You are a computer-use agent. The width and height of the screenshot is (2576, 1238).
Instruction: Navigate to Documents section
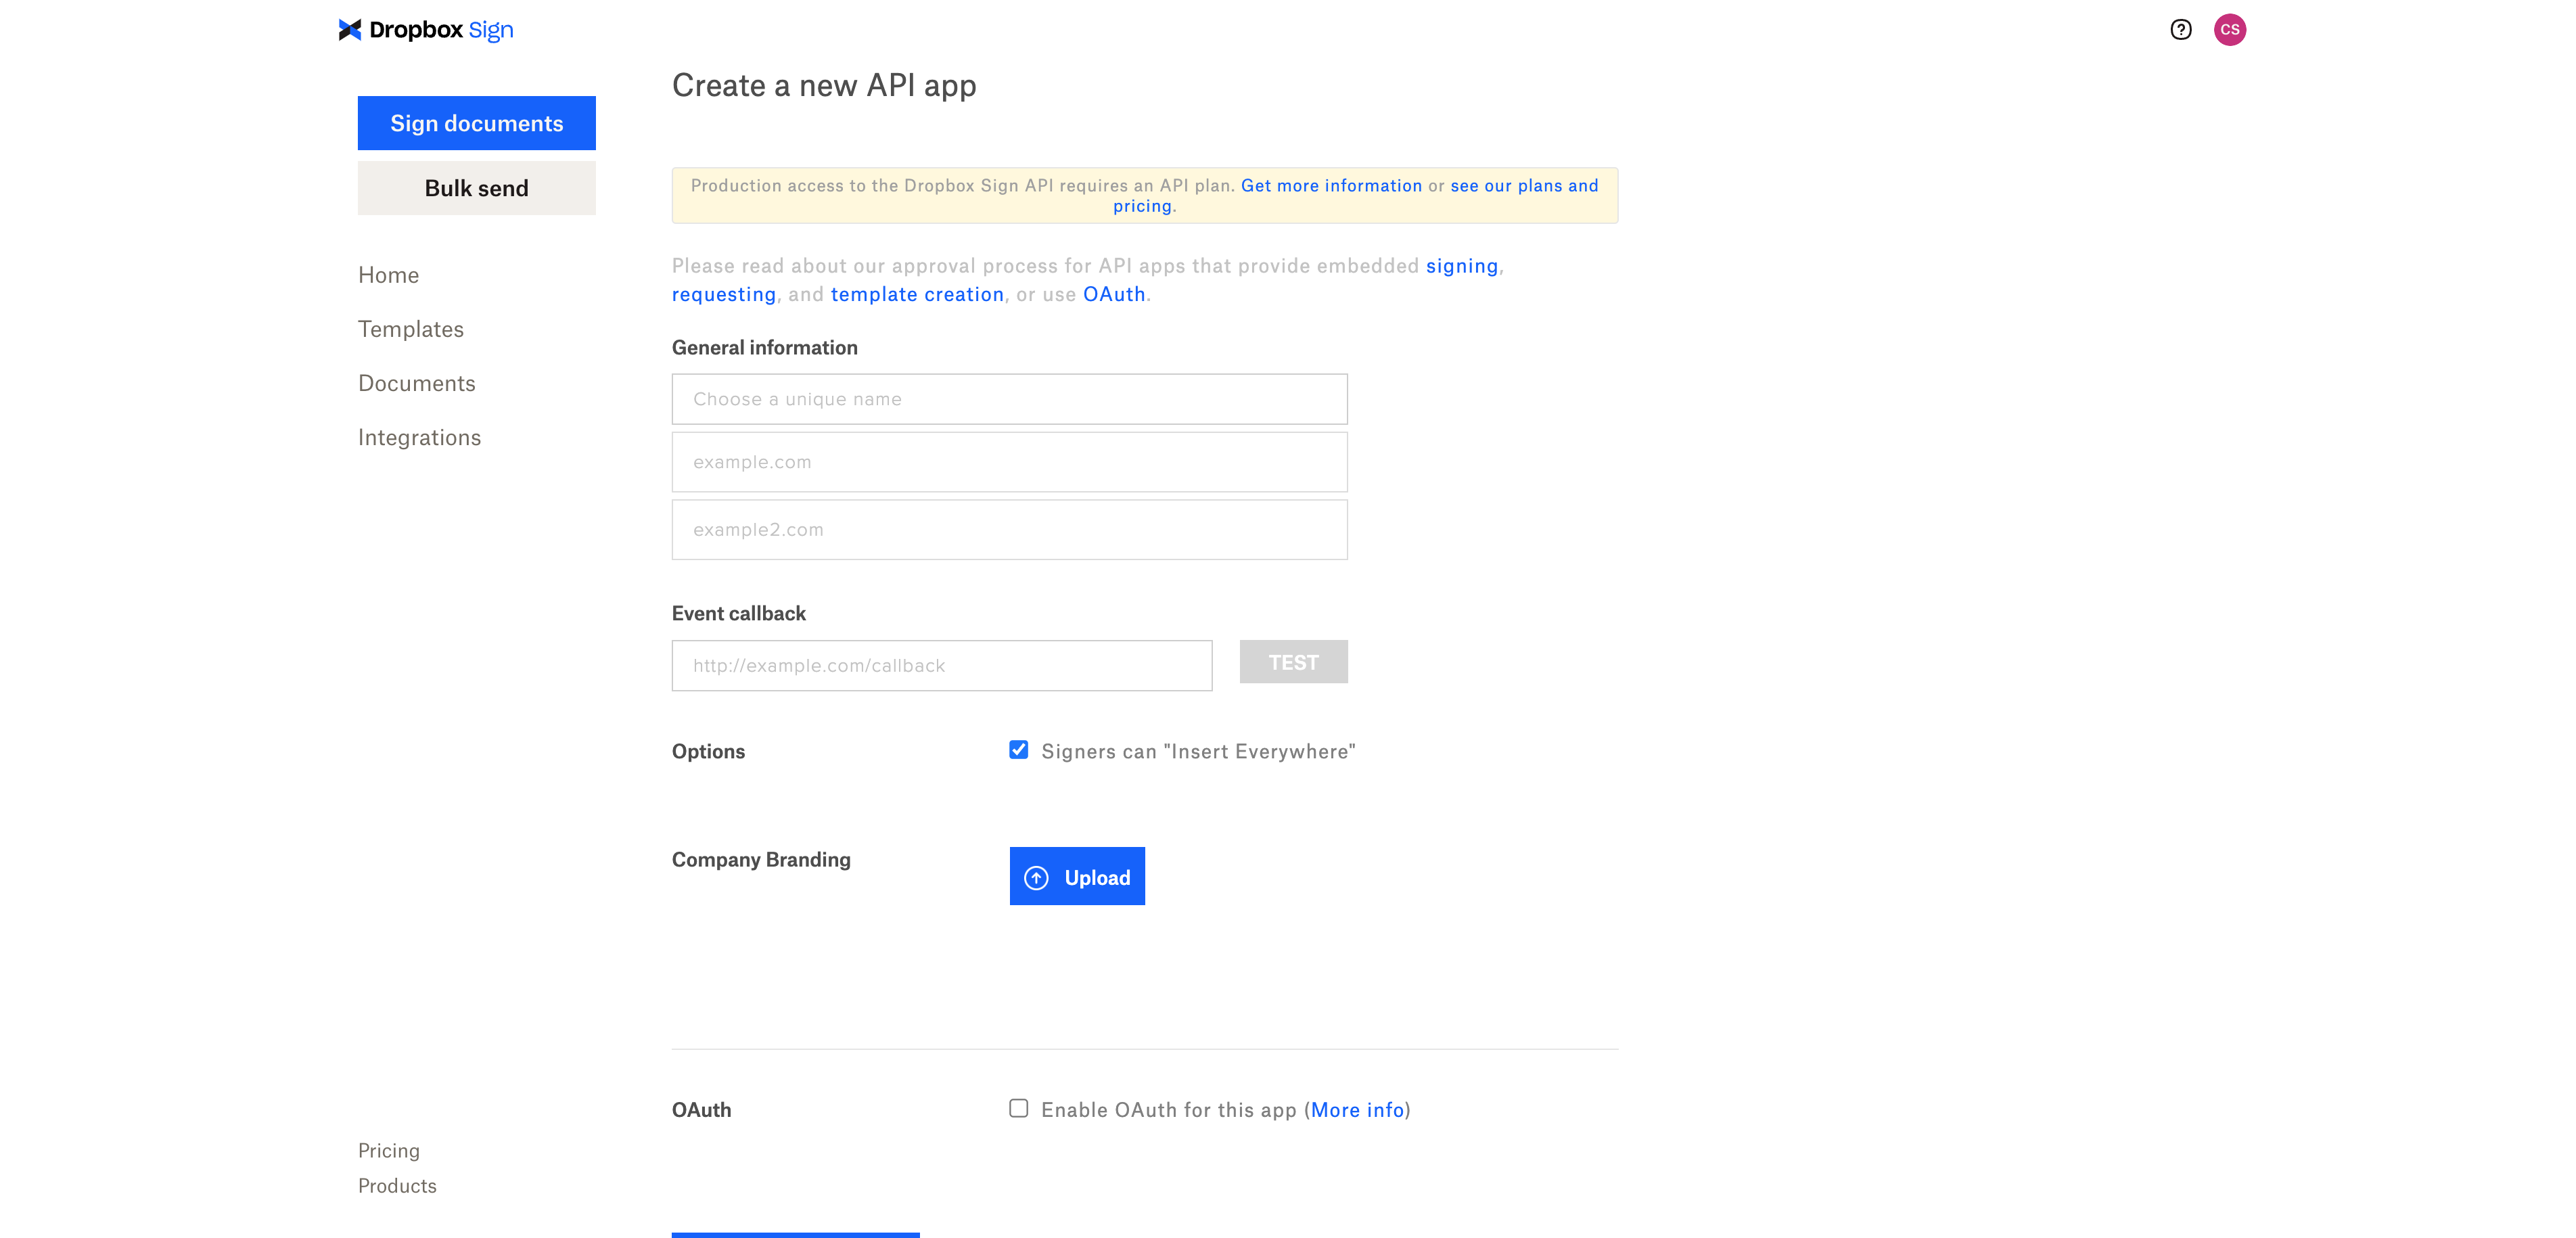416,383
